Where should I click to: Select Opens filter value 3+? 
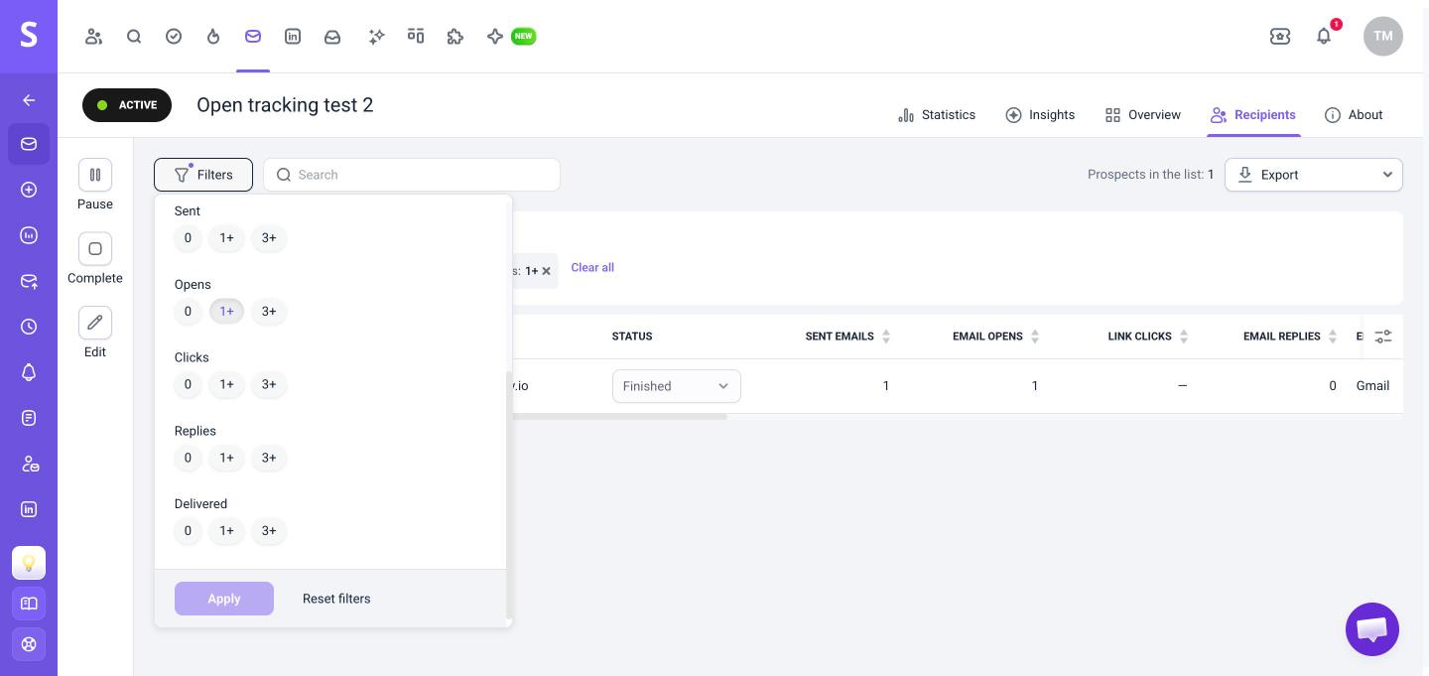(269, 312)
